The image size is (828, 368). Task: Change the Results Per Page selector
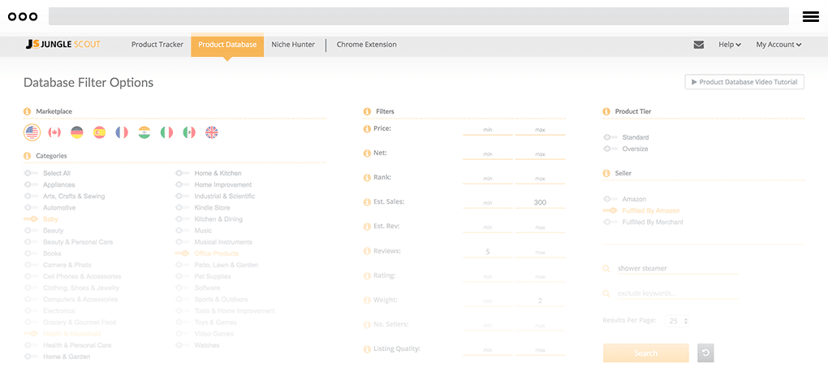[677, 322]
